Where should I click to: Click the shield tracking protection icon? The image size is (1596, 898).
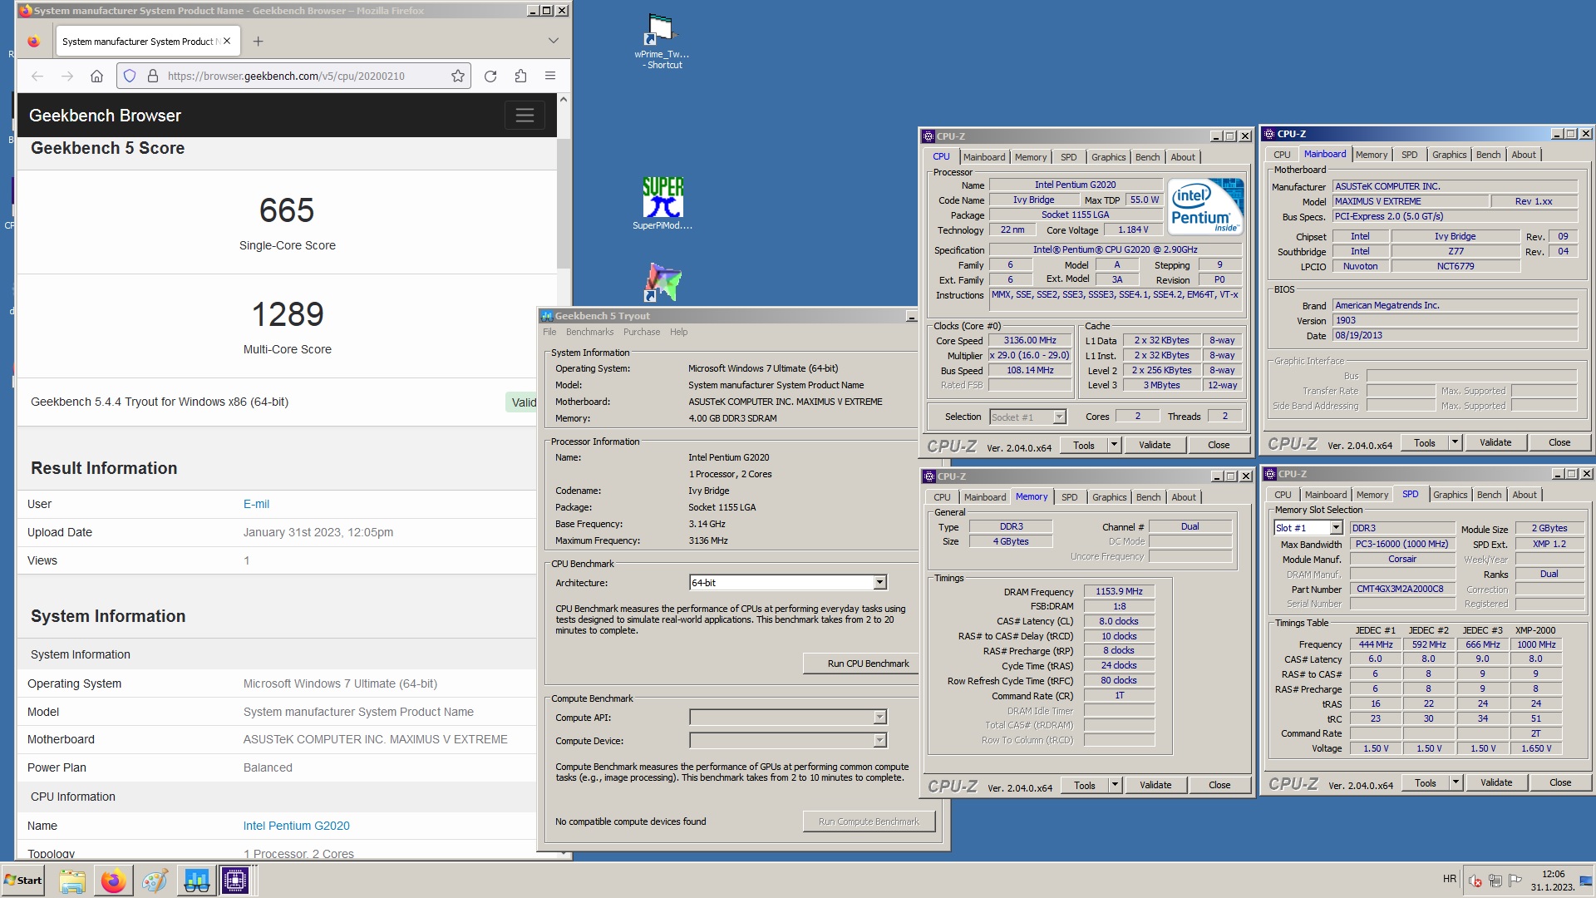coord(130,76)
